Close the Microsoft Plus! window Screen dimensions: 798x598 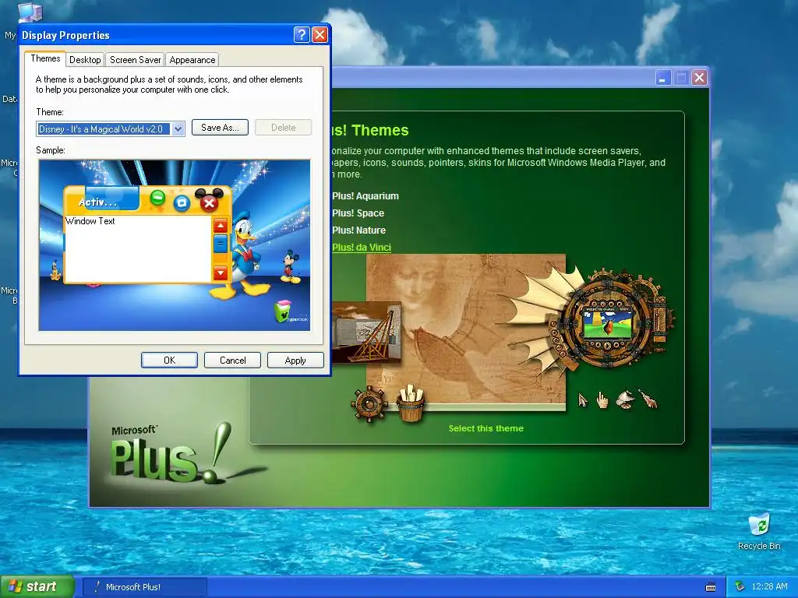point(699,78)
